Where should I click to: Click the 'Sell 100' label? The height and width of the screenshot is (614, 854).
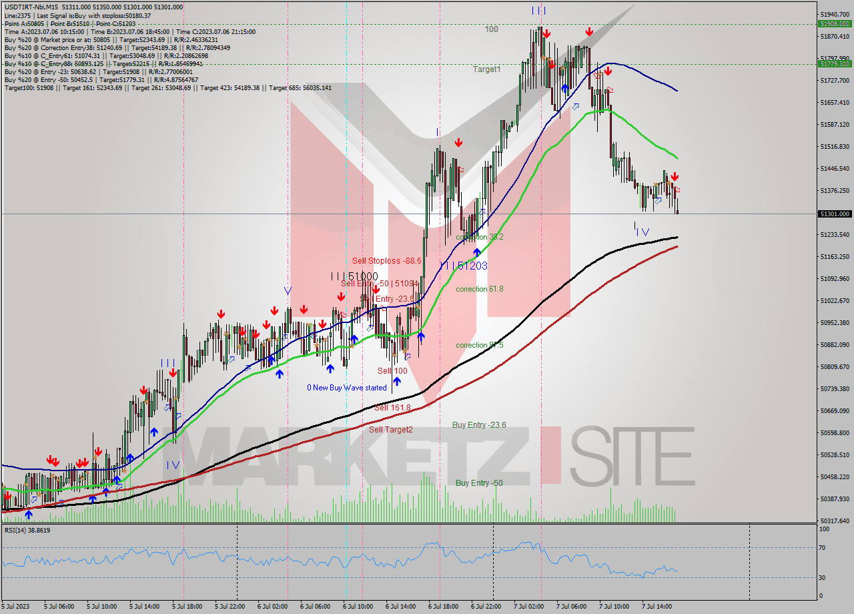pos(392,371)
